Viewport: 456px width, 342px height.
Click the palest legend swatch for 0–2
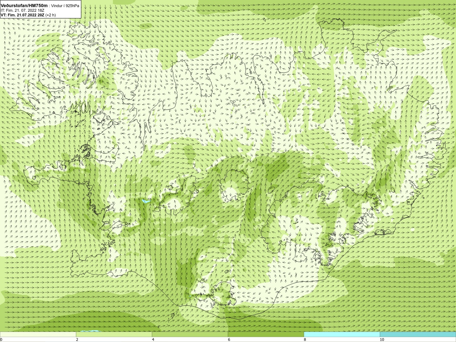(38, 335)
